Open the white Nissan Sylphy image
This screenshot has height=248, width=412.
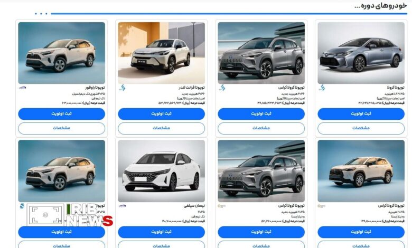tap(161, 171)
